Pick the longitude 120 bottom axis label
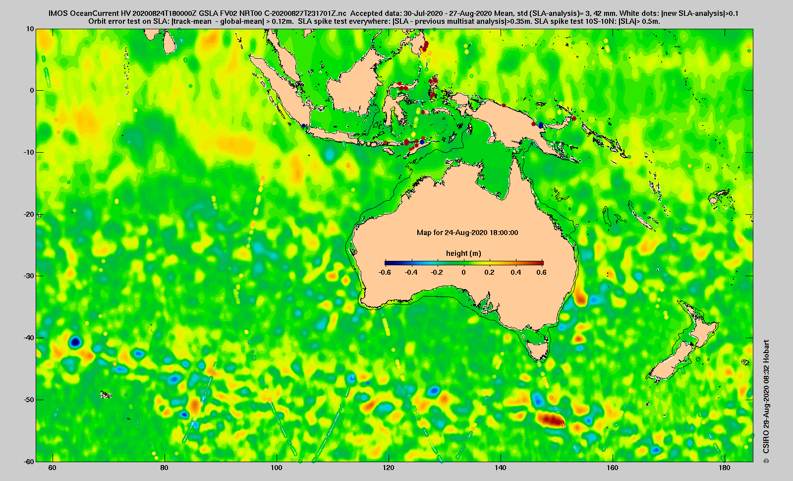 (x=389, y=468)
